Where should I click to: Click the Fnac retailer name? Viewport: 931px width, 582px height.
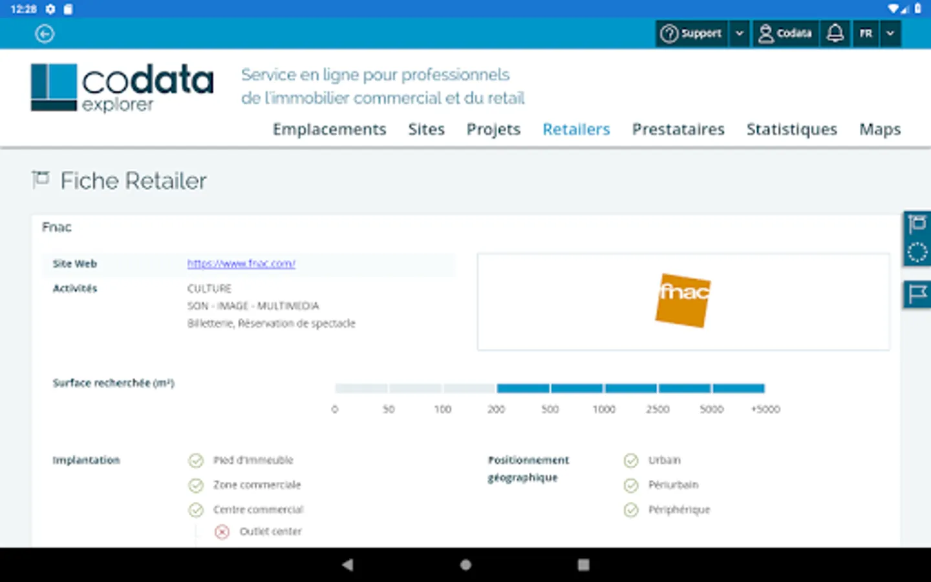click(57, 227)
